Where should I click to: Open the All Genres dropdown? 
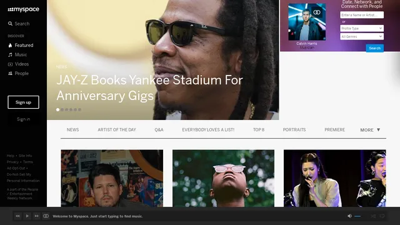tap(362, 36)
